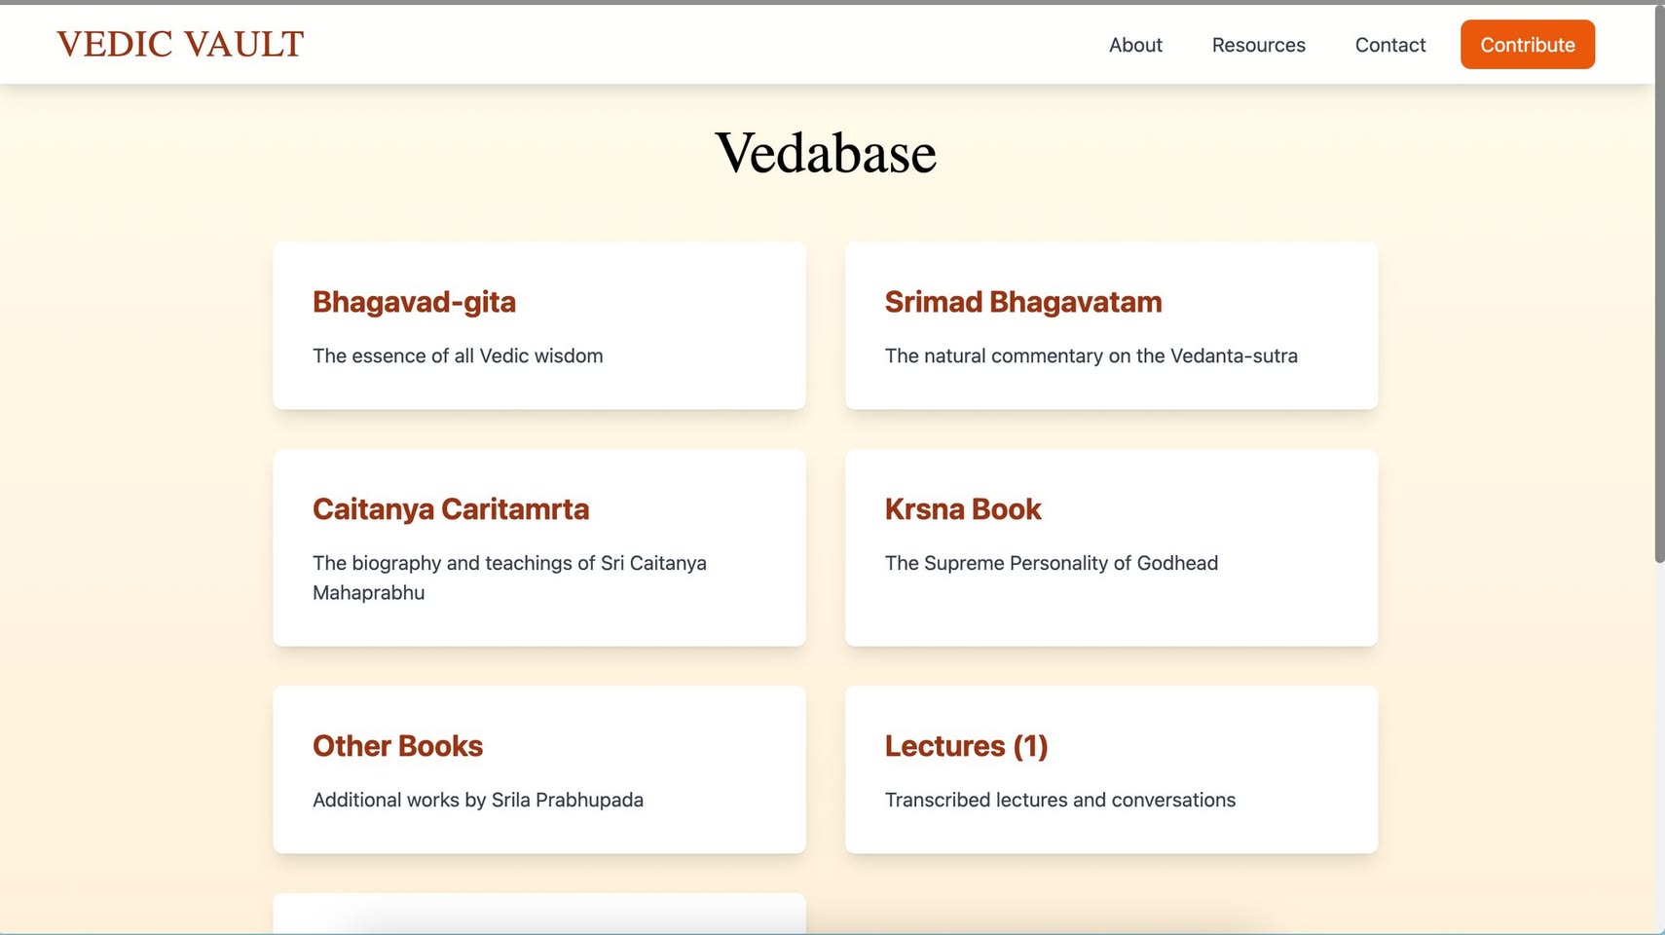
Task: Open the About menu item
Action: pos(1135,45)
